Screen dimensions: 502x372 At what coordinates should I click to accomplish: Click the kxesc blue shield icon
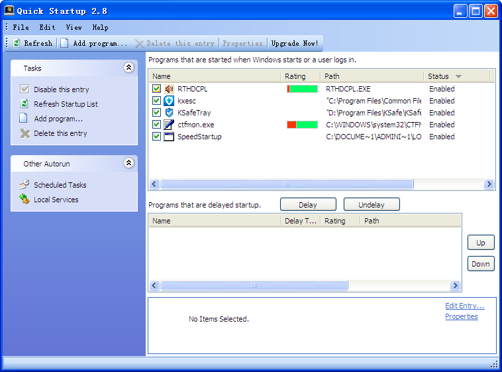click(x=169, y=101)
